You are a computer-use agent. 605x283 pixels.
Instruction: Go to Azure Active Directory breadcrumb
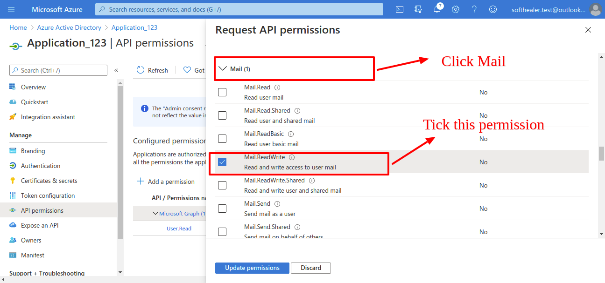click(x=69, y=27)
